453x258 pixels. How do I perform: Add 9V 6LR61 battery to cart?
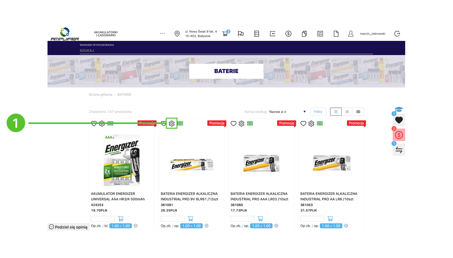[x=190, y=219]
